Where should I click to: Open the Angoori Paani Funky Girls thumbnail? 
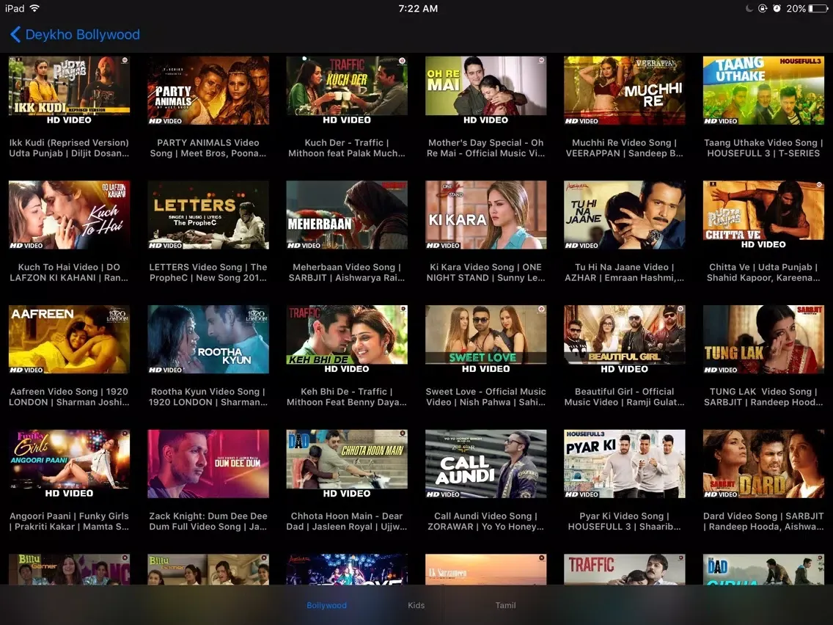(x=69, y=464)
